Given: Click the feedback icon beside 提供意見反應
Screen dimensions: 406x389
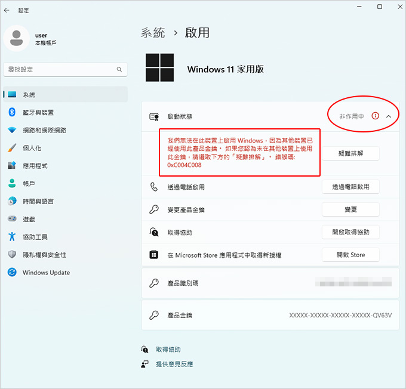Looking at the screenshot, I should (x=144, y=364).
